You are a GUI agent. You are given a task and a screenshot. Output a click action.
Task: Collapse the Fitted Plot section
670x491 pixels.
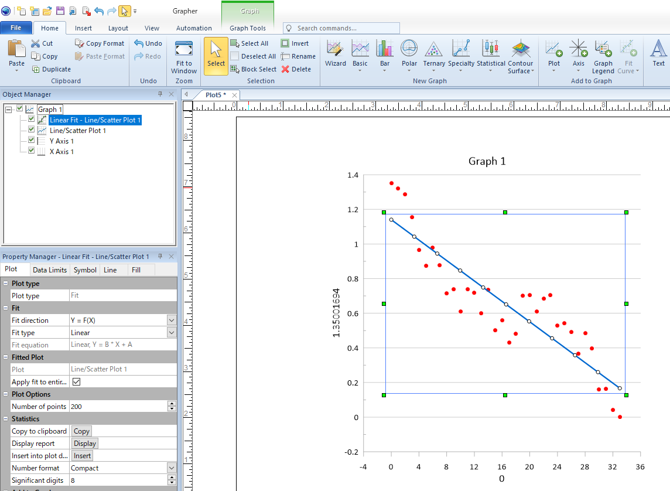[5, 357]
